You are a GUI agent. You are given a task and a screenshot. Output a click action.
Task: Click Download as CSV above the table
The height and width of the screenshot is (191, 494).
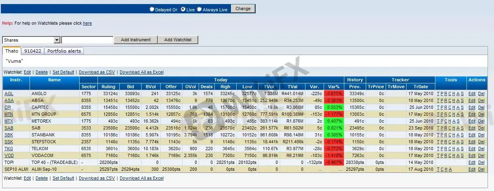[97, 72]
